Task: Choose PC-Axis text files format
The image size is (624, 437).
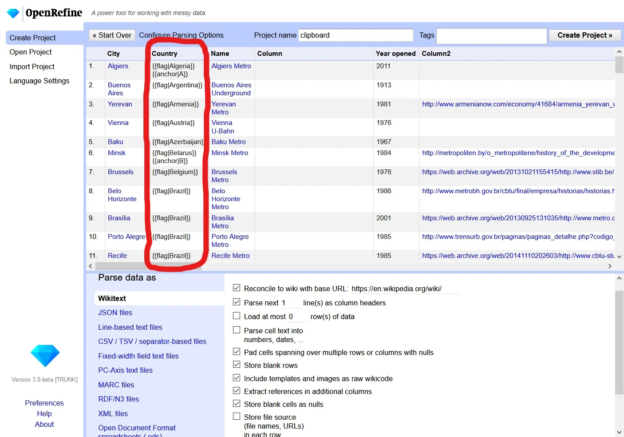Action: pyautogui.click(x=125, y=370)
